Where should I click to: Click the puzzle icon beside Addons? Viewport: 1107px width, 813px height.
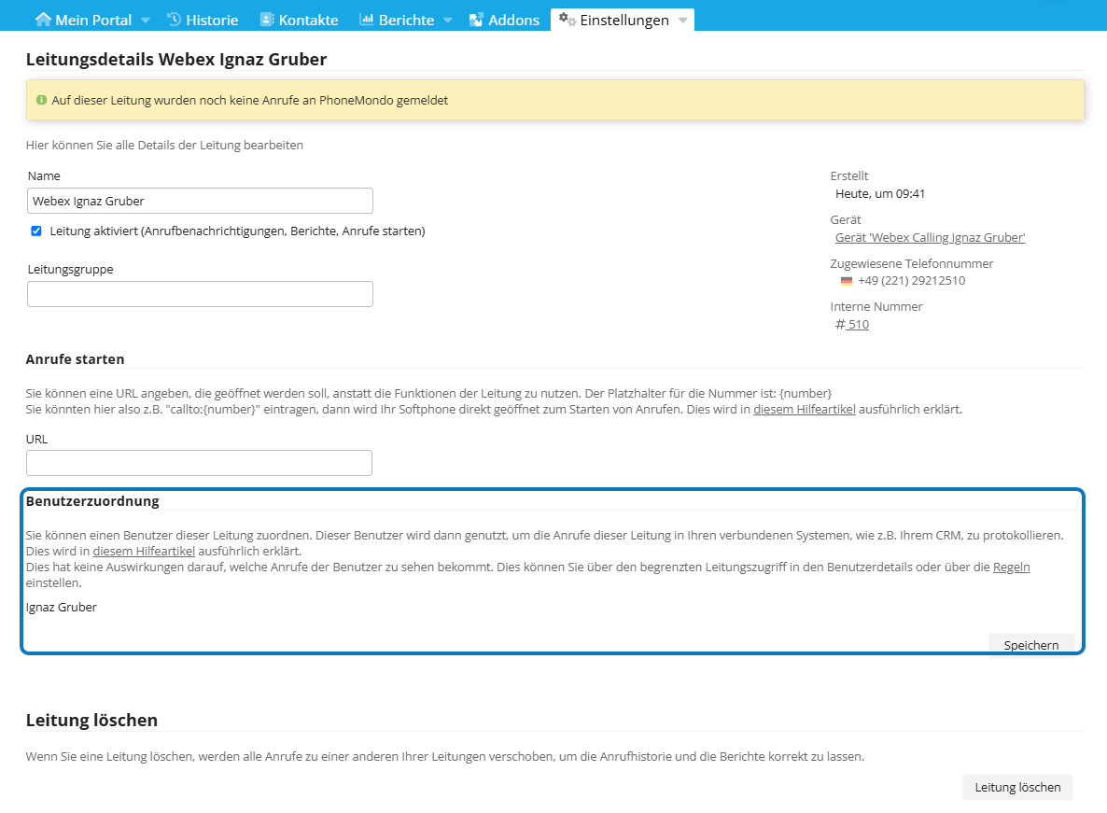(x=477, y=20)
